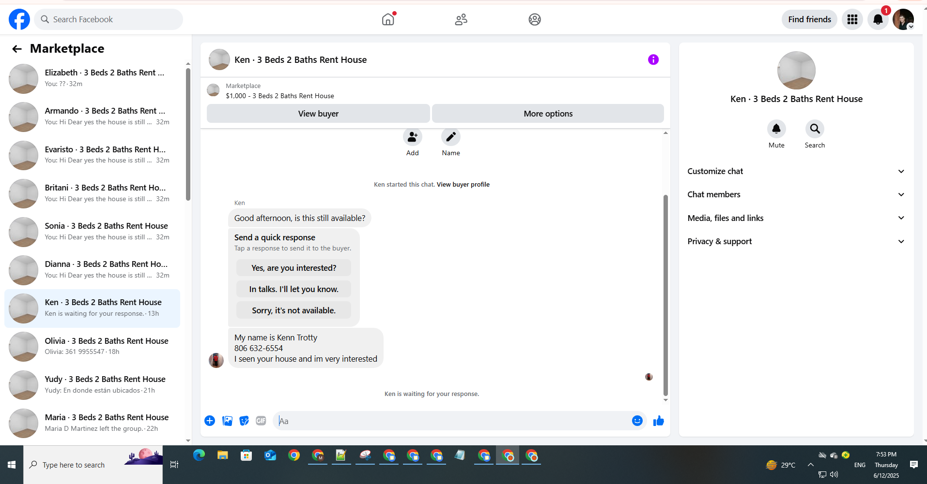Open the notifications bell

(x=878, y=19)
